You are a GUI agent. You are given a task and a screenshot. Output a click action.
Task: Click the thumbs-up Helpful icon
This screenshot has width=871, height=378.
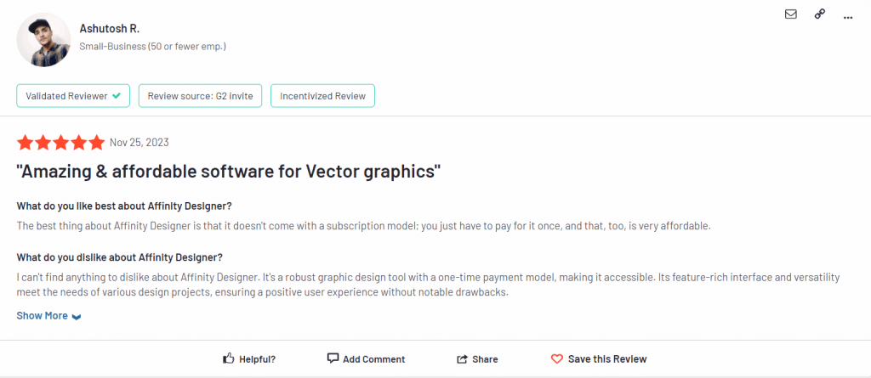pos(228,358)
